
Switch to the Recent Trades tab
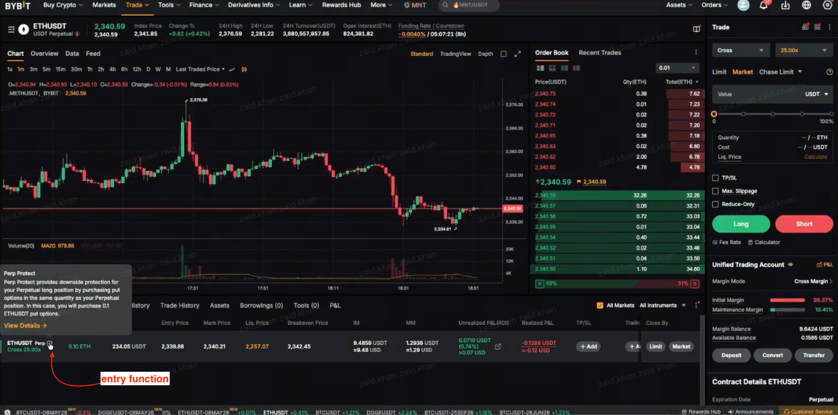click(x=599, y=53)
